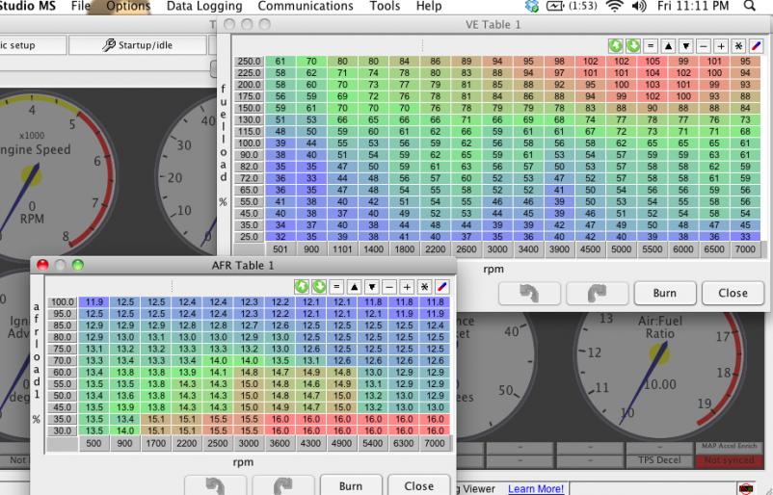
Task: Click the increment up-triangle icon in AFR Table 1
Action: 354,286
